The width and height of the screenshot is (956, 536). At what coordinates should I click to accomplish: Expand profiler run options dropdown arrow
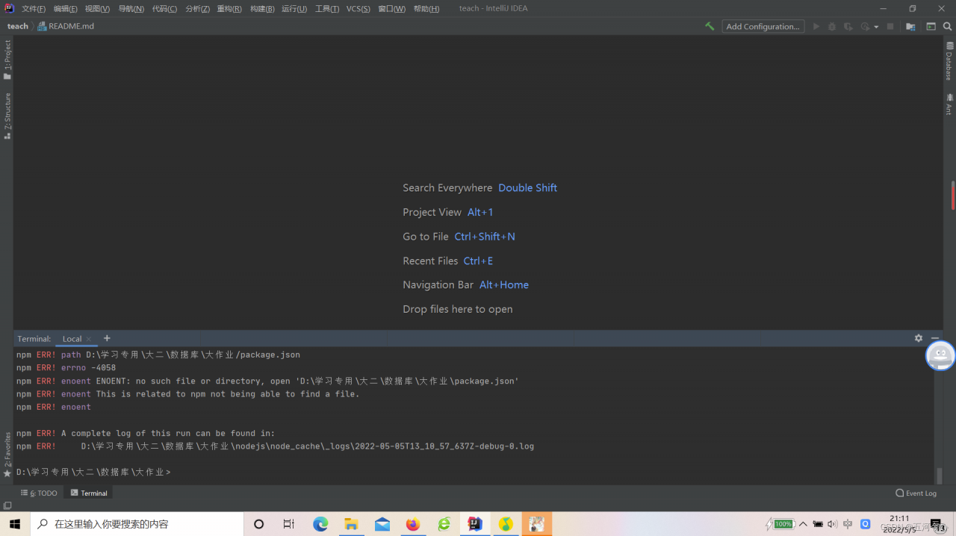(876, 27)
